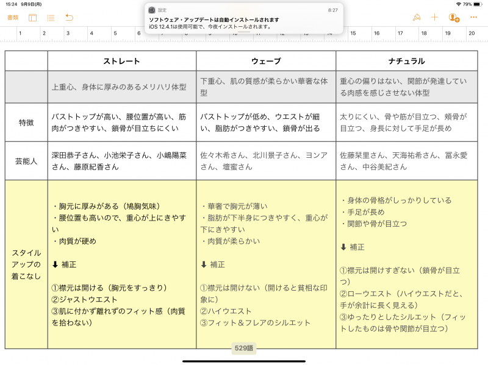The image size is (488, 365).
Task: Select cell starting with 下重心、肌の質感
Action: coord(266,87)
